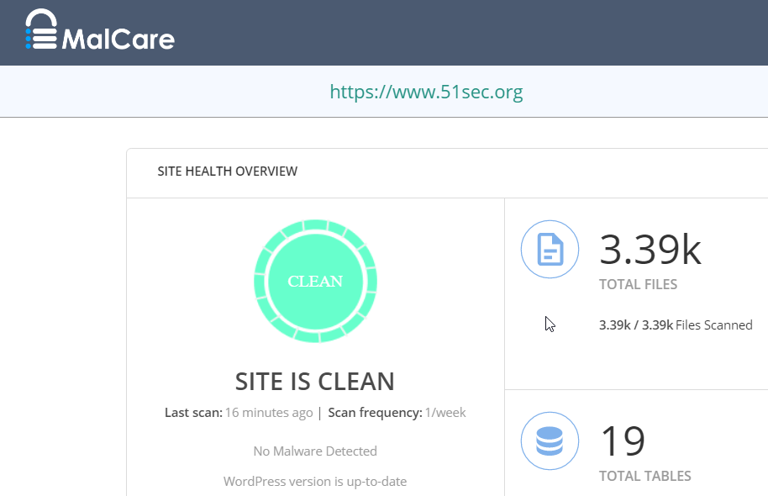This screenshot has height=496, width=768.
Task: Click the MalCare logo in the header
Action: 100,30
